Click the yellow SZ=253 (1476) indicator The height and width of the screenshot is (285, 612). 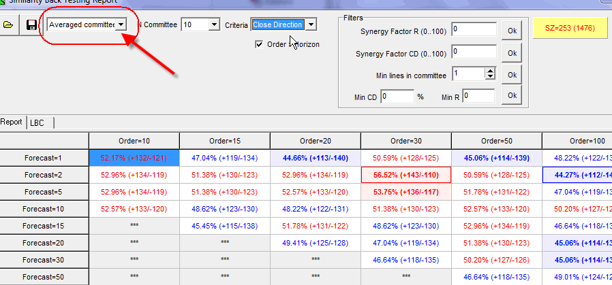571,29
